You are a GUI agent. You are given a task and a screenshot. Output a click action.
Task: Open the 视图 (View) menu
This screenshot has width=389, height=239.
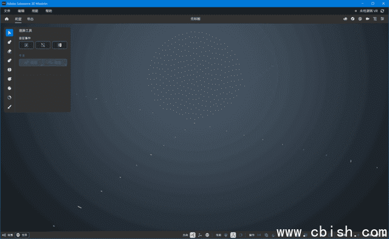tap(35, 11)
